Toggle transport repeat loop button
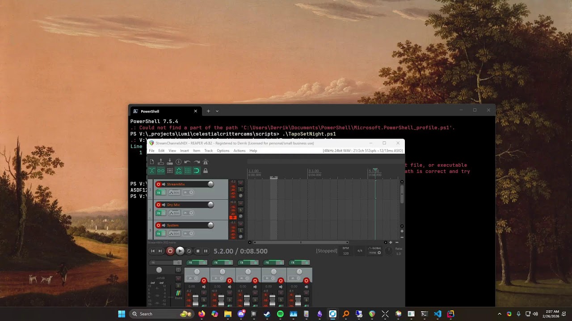Screen dimensions: 572x321 189,251
